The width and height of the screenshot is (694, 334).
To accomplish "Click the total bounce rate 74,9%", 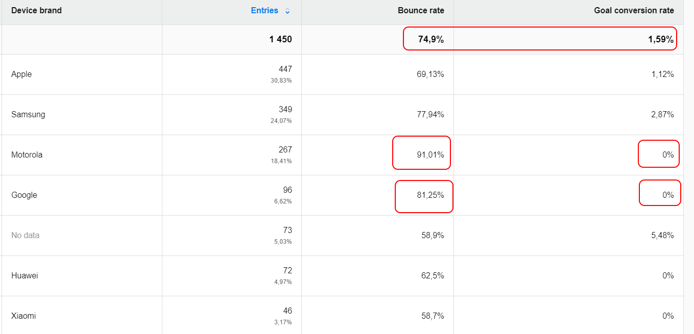I will click(x=431, y=39).
